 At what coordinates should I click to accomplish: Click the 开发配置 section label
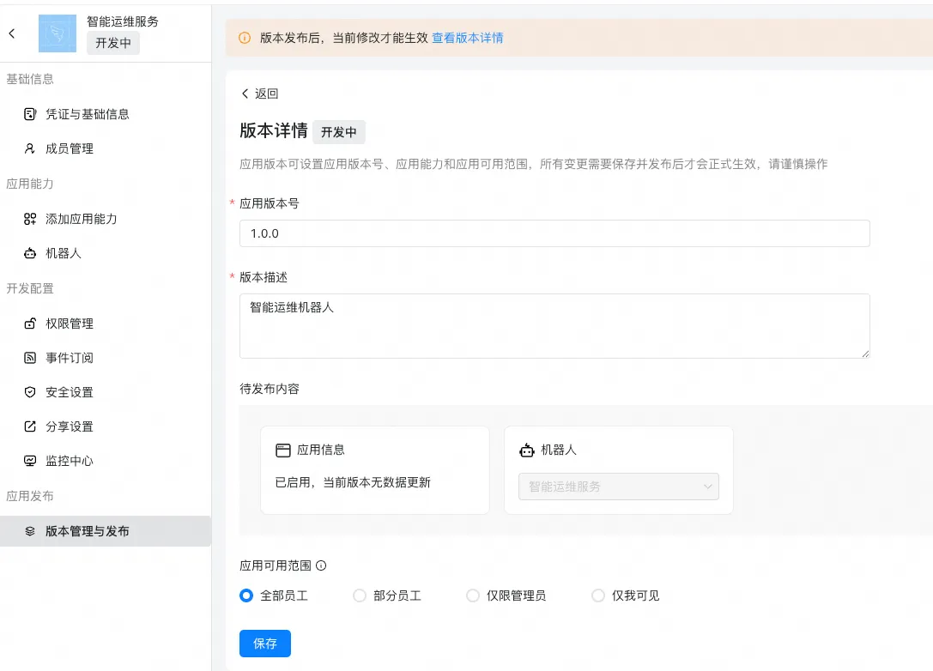point(30,288)
